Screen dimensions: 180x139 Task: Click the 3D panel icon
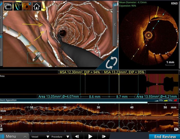[x=114, y=4]
